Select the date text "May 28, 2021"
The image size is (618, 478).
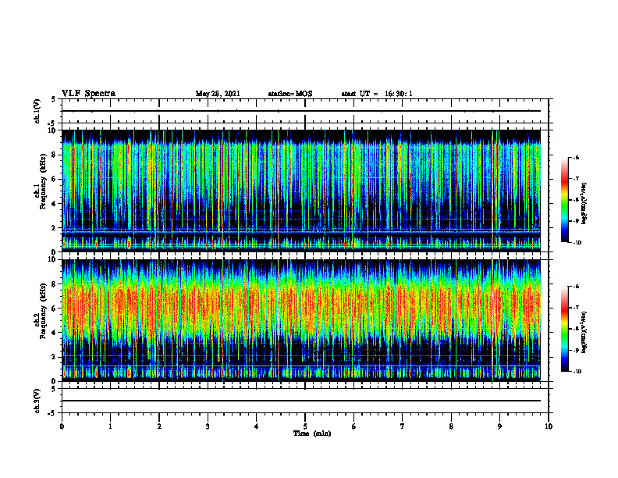click(218, 94)
